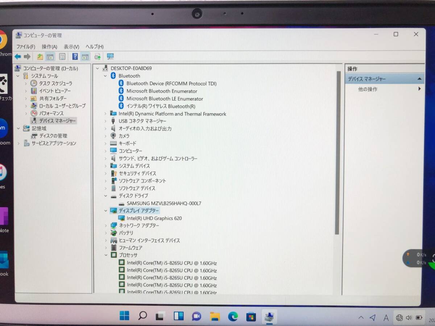435x326 pixels.
Task: Launch Microsoft Edge from the taskbar
Action: pyautogui.click(x=233, y=317)
